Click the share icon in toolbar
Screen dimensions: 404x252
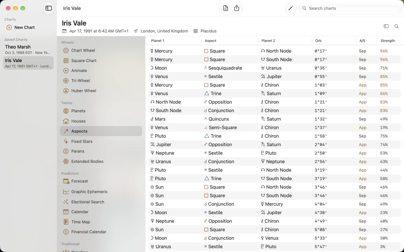(x=237, y=8)
